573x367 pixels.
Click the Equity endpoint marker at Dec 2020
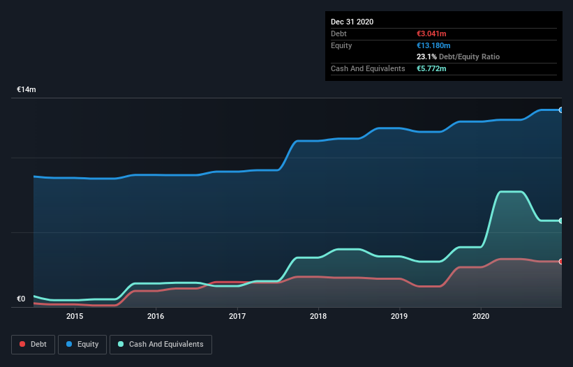[x=561, y=110]
